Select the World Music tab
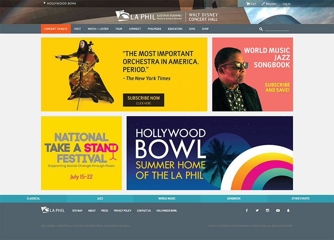The height and width of the screenshot is (240, 334). coord(167,199)
